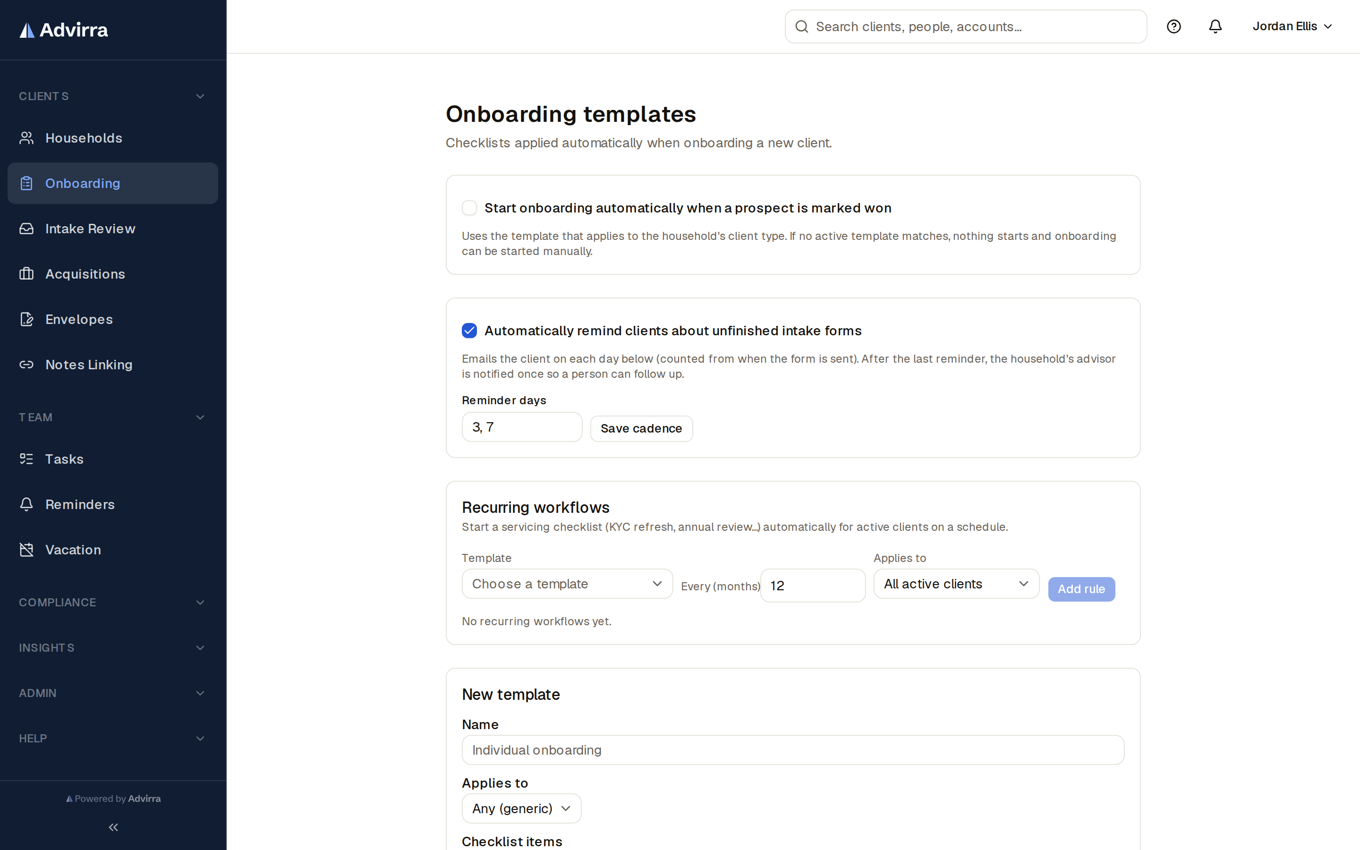Image resolution: width=1360 pixels, height=850 pixels.
Task: Click the Notes Linking chain icon
Action: (26, 365)
